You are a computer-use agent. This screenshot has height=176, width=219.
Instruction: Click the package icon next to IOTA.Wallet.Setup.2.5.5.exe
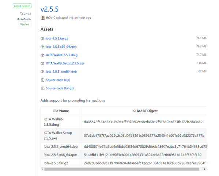point(42,63)
